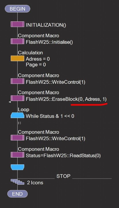Image resolution: width=119 pixels, height=208 pixels.
Task: Click the blue loop end icon
Action: pyautogui.click(x=18, y=167)
